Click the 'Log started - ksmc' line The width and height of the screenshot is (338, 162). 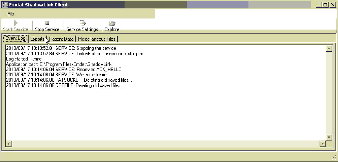[24, 59]
